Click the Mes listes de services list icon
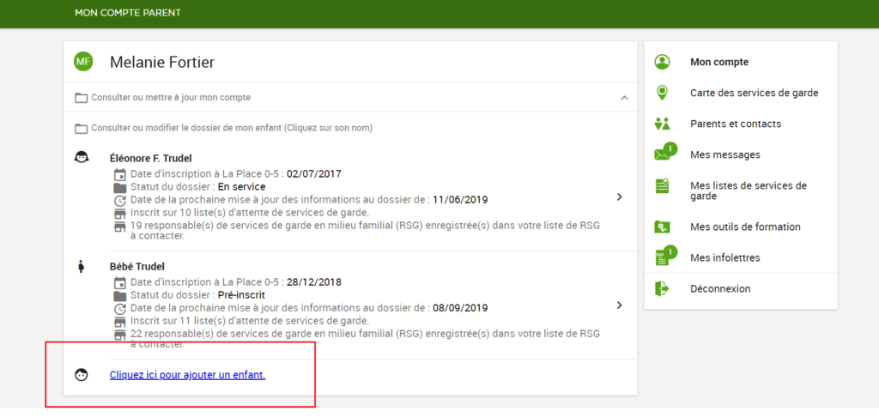 [x=662, y=186]
